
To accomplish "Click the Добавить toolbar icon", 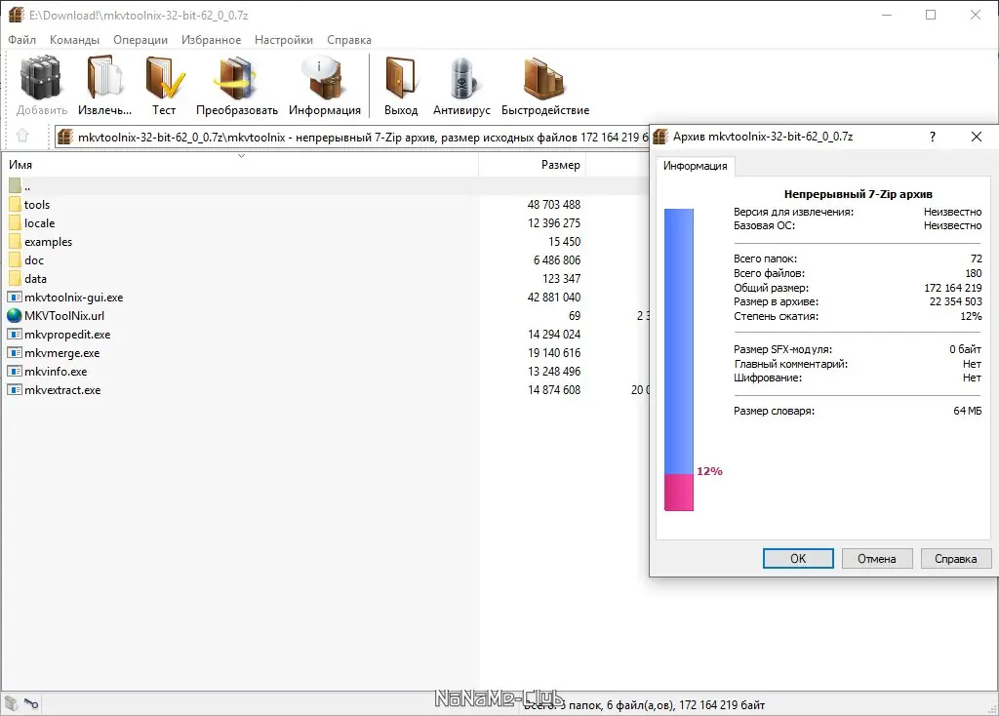I will (41, 78).
